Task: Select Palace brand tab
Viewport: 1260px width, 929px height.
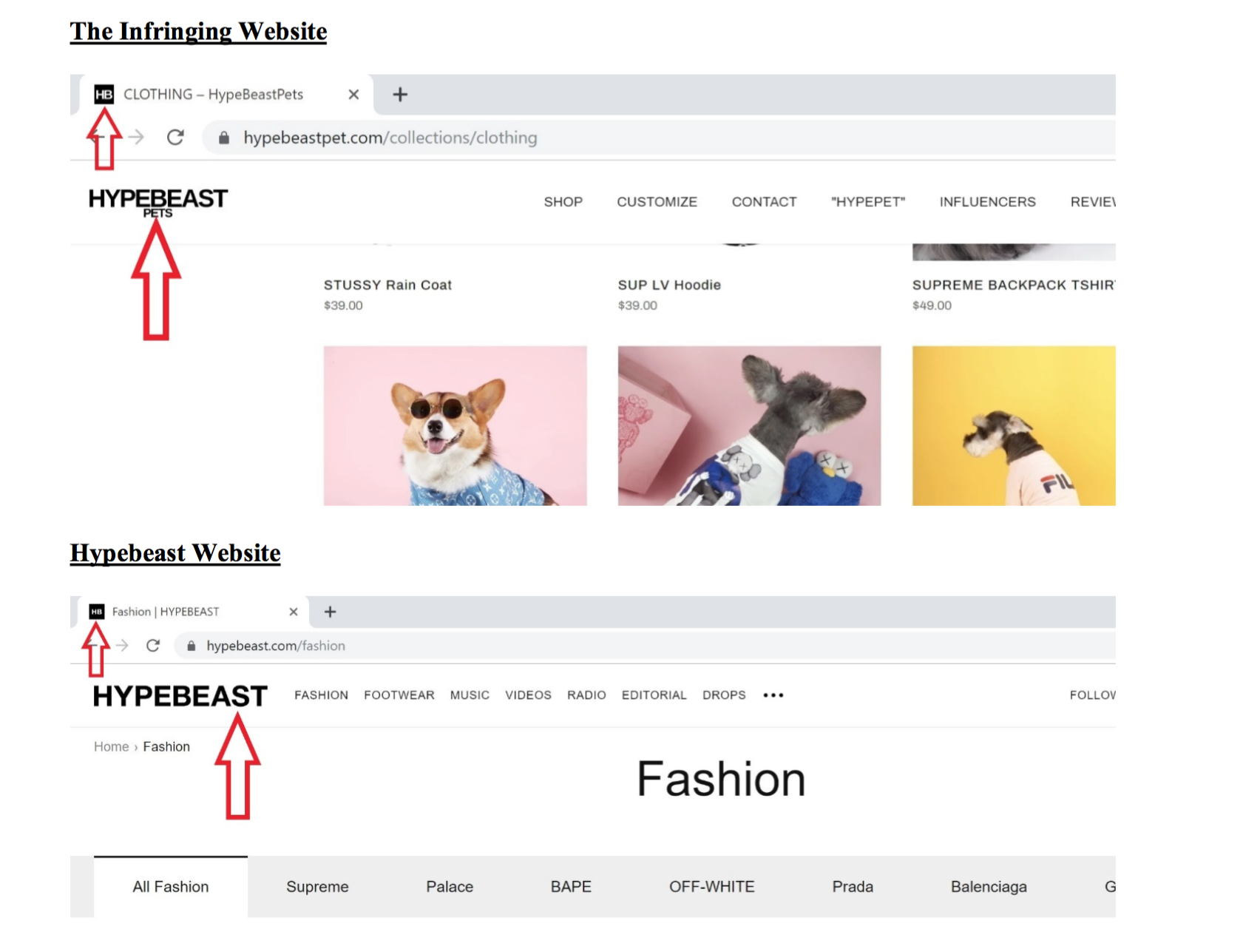Action: click(x=450, y=887)
